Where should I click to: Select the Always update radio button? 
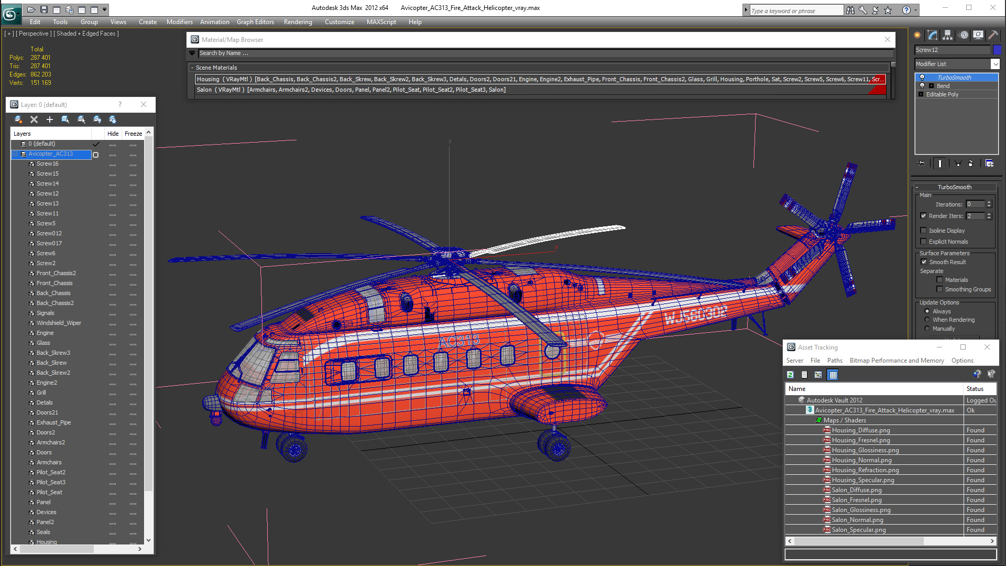pyautogui.click(x=927, y=311)
